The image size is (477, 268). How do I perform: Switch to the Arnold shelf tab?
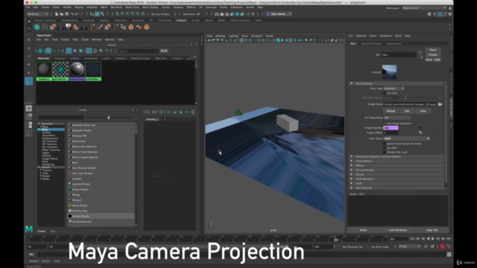(195, 20)
